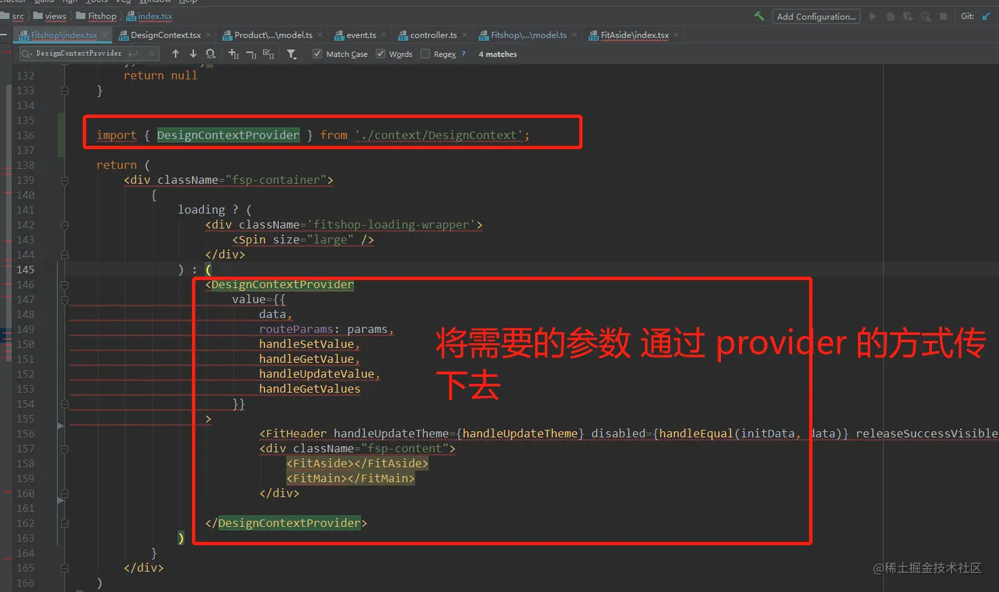The width and height of the screenshot is (999, 592).
Task: Close the controller.ts tab
Action: [465, 35]
